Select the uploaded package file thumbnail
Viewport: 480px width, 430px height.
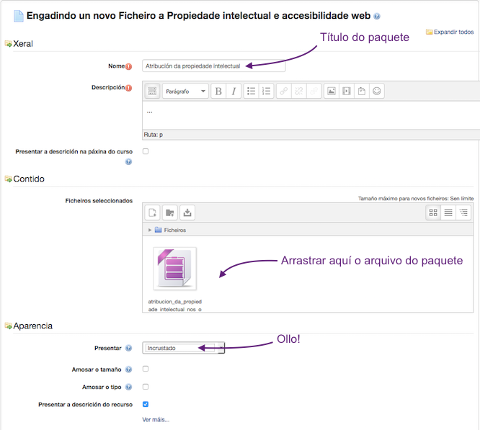(x=175, y=269)
